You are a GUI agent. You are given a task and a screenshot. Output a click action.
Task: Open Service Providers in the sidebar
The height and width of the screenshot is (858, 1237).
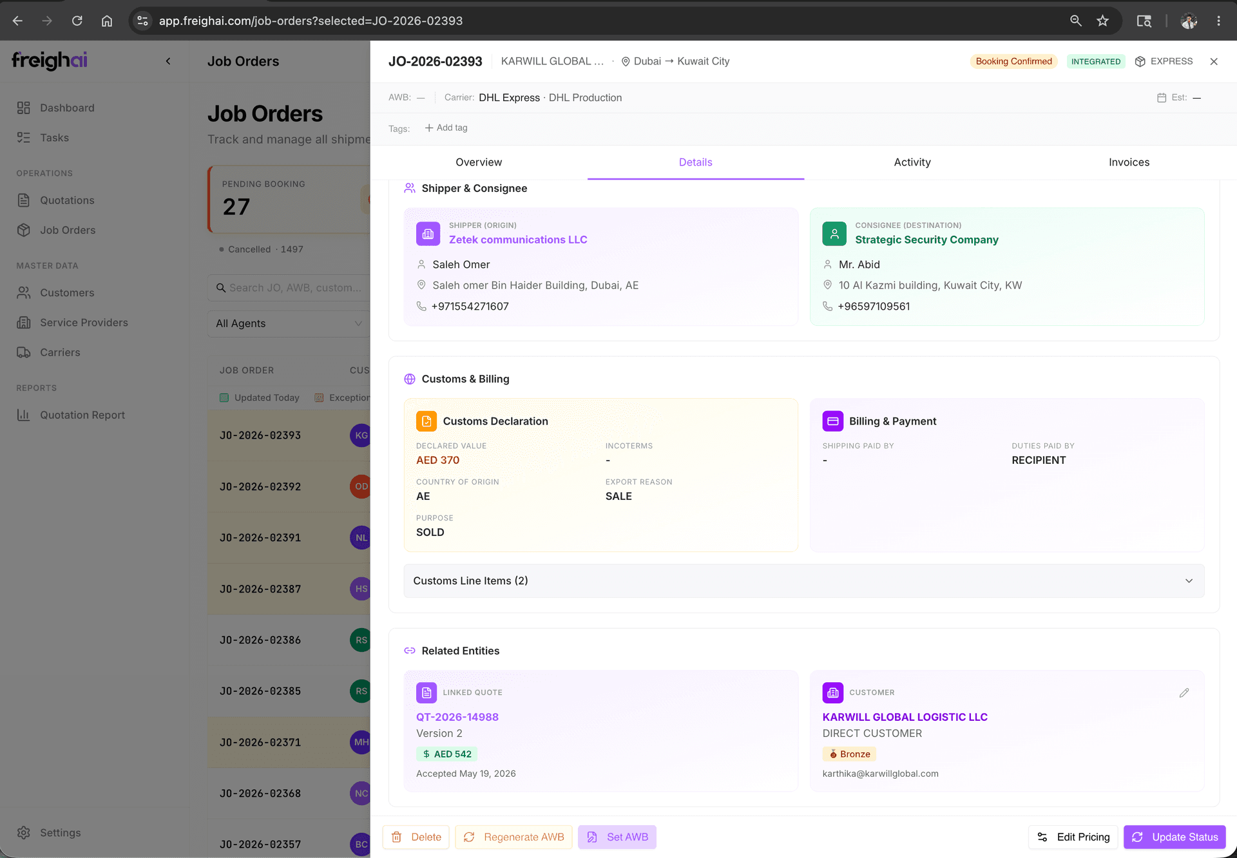tap(84, 323)
